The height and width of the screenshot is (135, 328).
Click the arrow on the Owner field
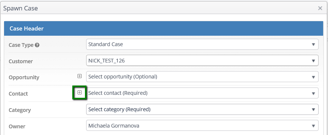coord(313,126)
